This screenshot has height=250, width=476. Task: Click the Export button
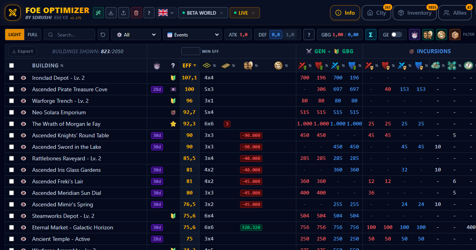click(22, 51)
